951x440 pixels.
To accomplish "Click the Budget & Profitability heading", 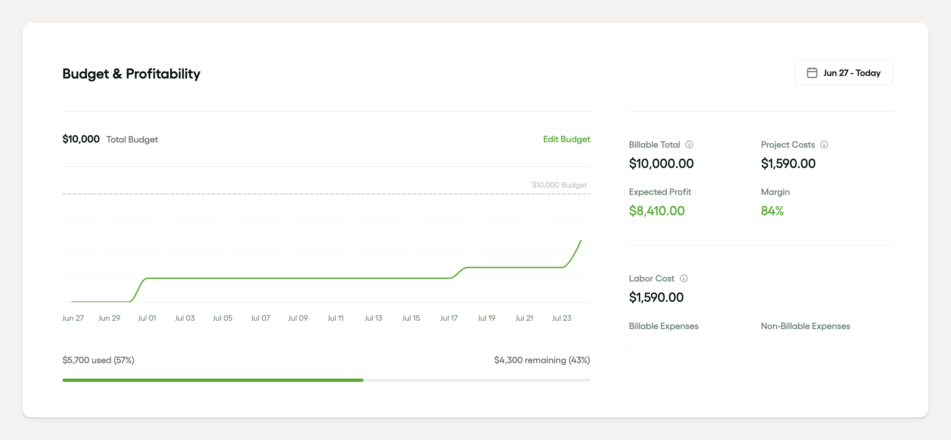I will pyautogui.click(x=131, y=74).
